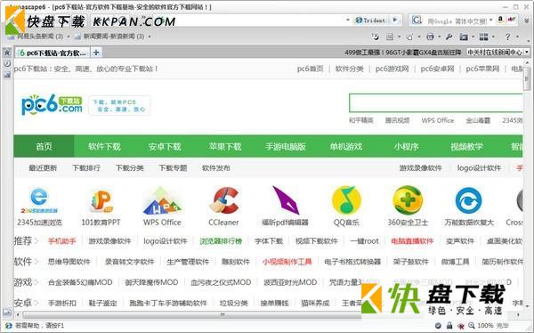534x333 pixels.
Task: Click the zoom magnifier status icon
Action: (x=472, y=326)
